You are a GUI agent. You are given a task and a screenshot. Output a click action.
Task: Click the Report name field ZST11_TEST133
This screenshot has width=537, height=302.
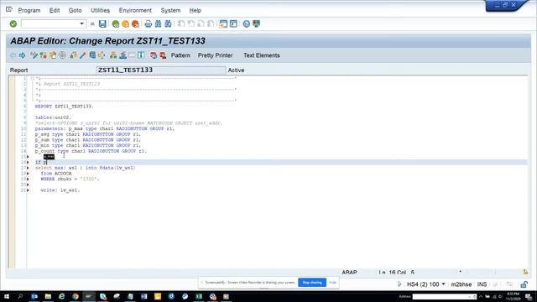click(x=161, y=70)
